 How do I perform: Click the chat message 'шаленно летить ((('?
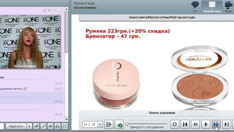14,89
